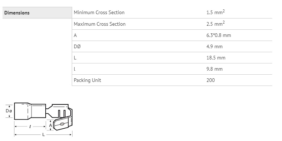Click the 2.5 mm² maximum value
The width and height of the screenshot is (282, 141).
click(x=216, y=24)
